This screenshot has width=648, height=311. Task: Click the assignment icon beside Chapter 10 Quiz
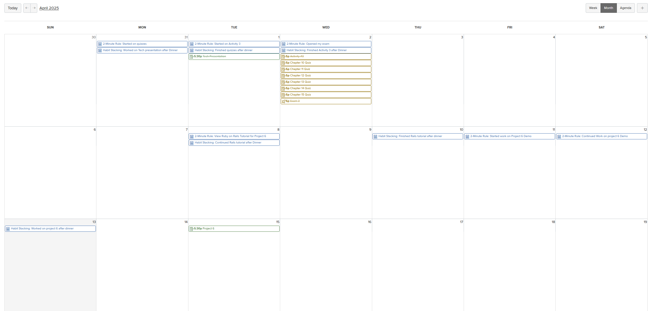(284, 63)
